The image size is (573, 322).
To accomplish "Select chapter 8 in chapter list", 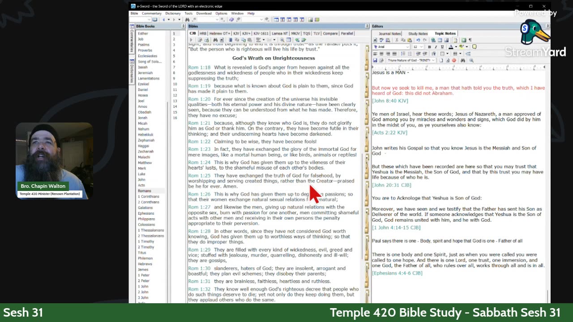I will [x=175, y=73].
